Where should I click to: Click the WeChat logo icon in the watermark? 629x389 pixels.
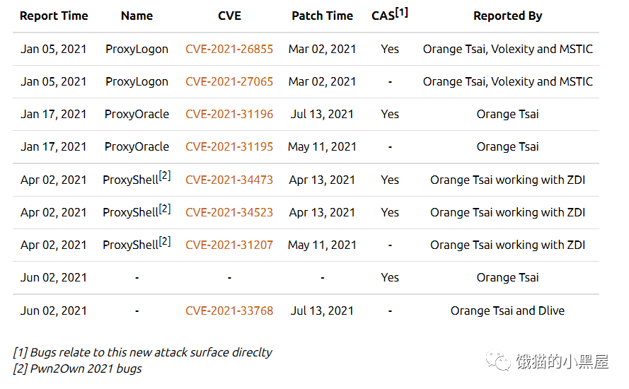[x=503, y=362]
